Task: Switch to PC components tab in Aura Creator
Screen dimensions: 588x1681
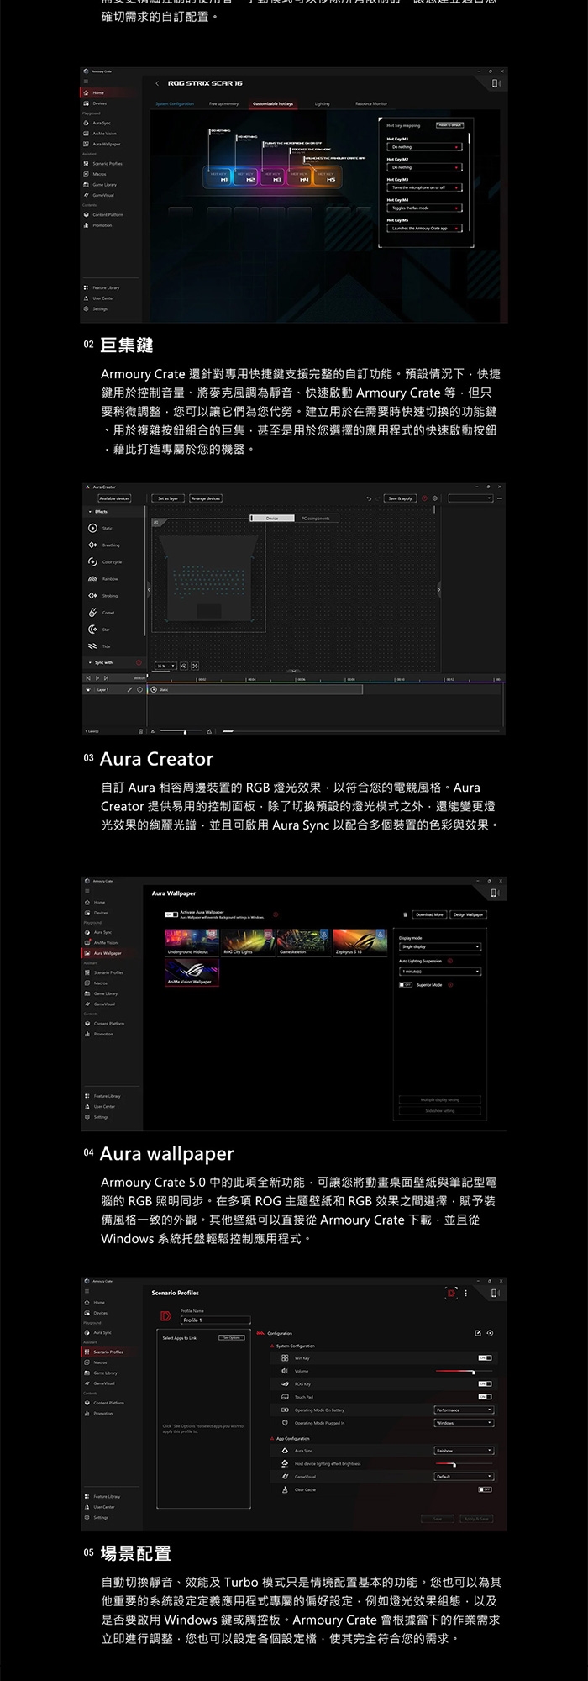Action: (316, 519)
